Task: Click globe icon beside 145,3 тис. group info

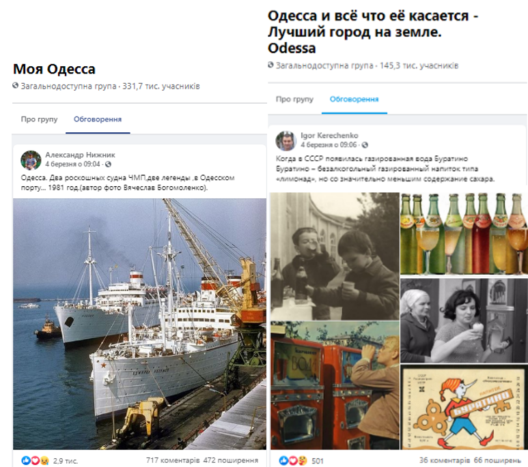Action: pos(270,65)
